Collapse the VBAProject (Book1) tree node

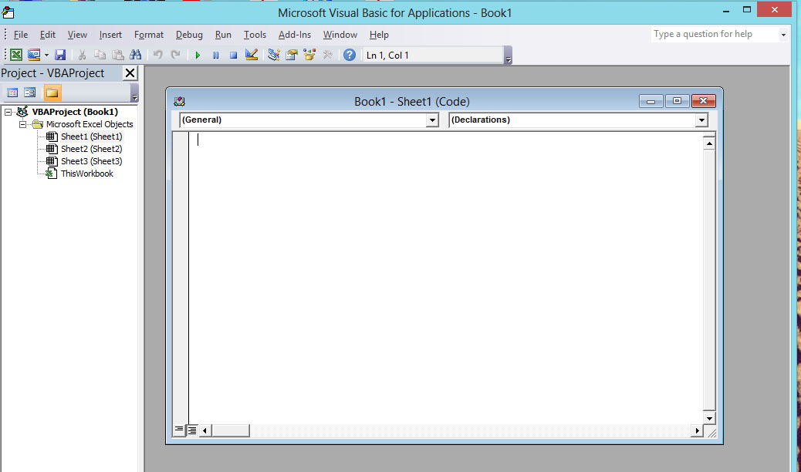[x=8, y=112]
